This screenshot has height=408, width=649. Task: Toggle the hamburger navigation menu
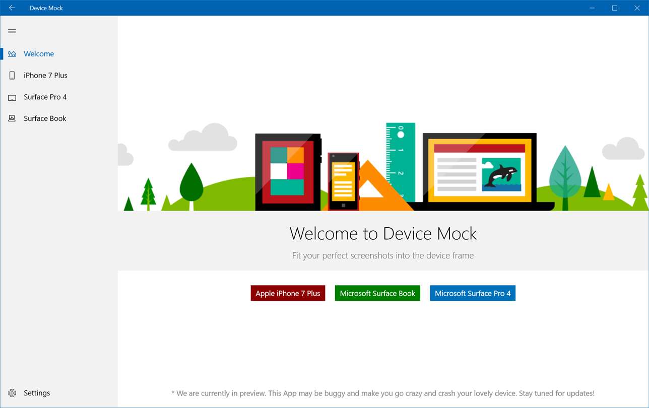(12, 31)
